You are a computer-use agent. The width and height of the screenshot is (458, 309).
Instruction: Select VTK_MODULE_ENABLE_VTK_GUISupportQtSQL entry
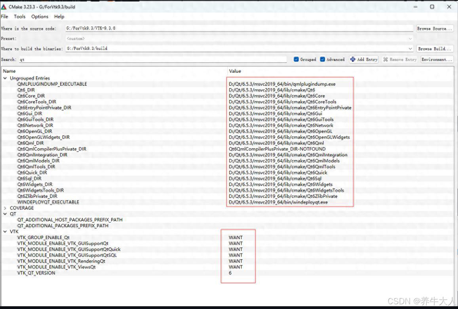tap(67, 255)
